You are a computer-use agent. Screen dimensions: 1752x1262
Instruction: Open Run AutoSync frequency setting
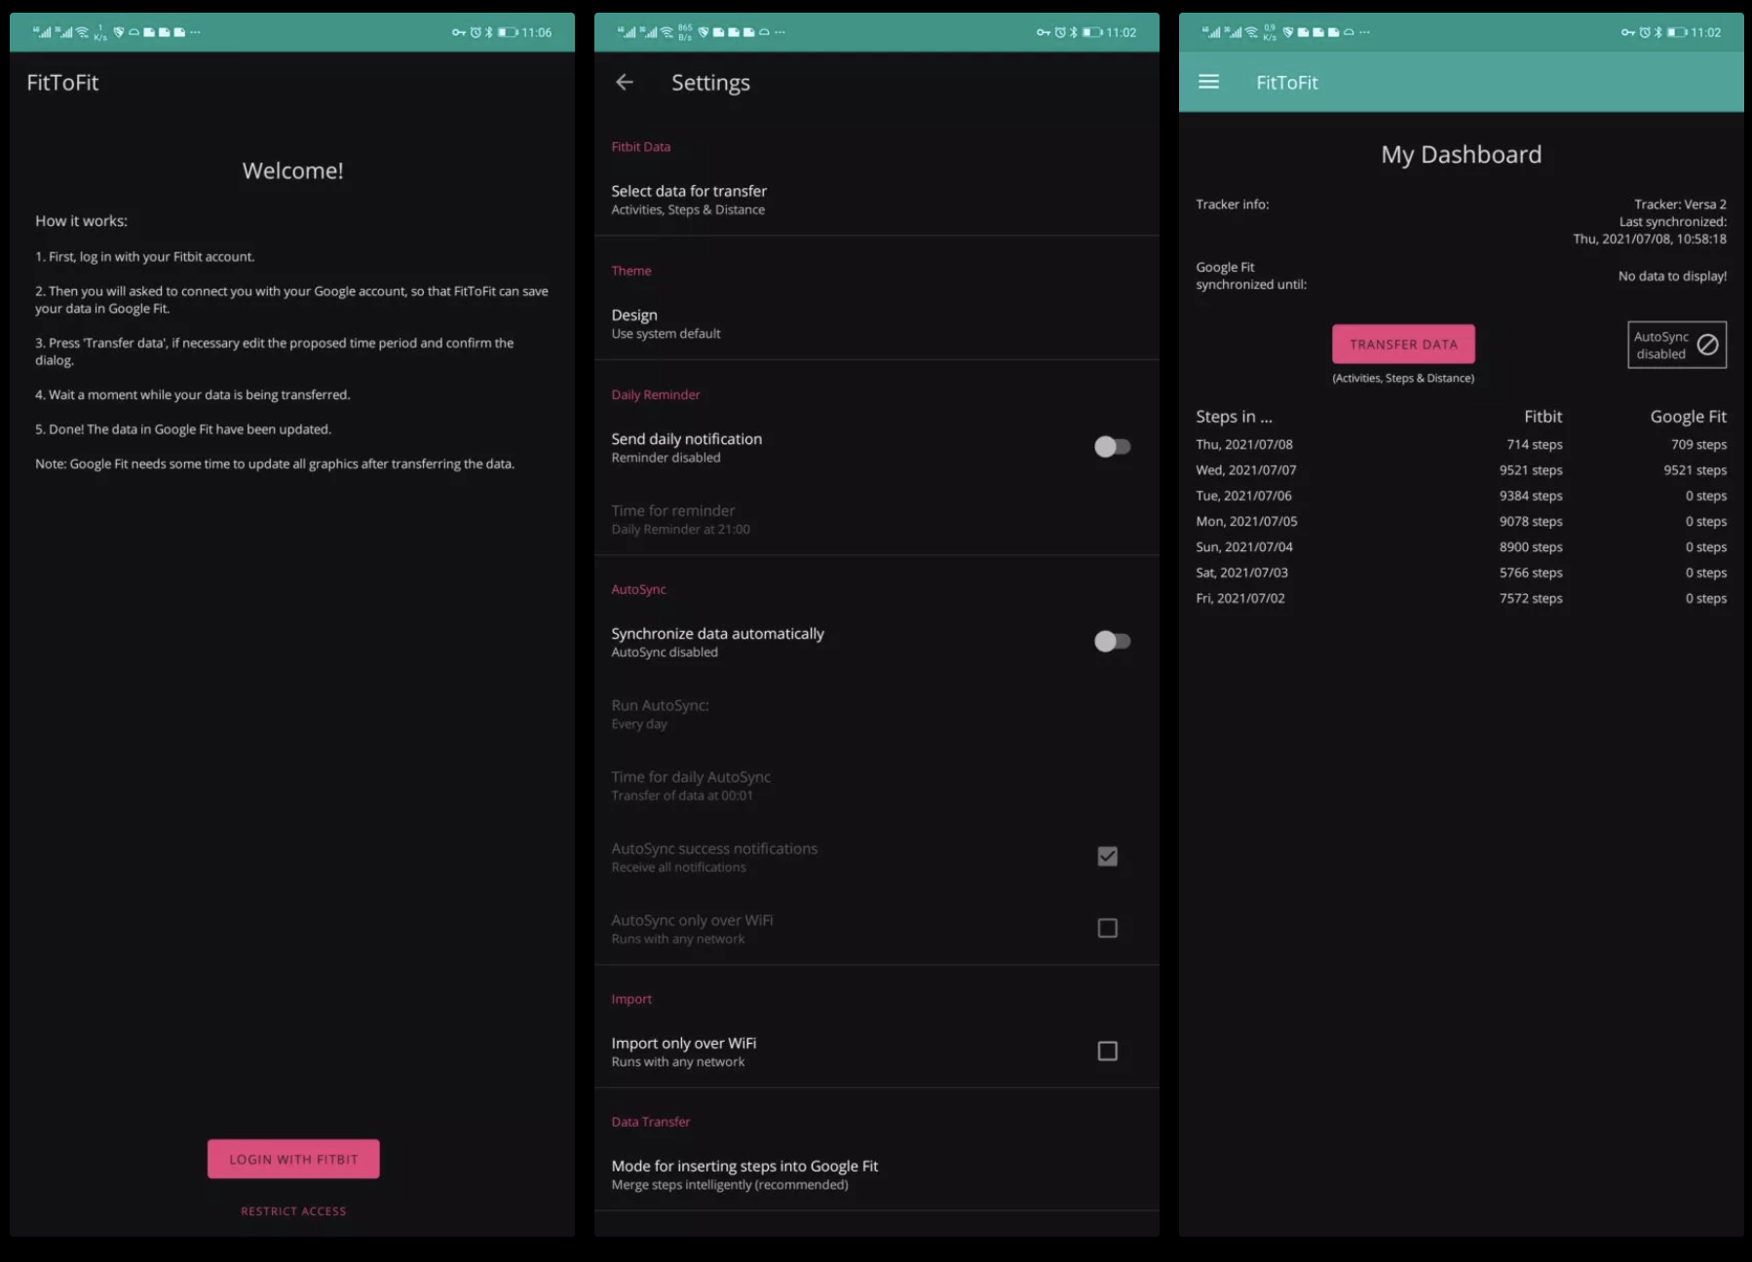[x=660, y=714]
